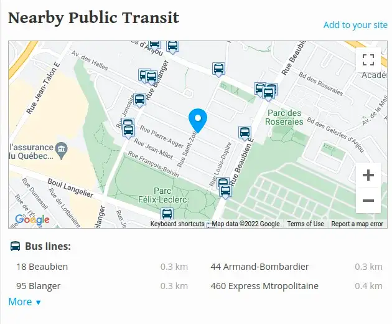Zoom out on the map
This screenshot has height=324, width=392.
(368, 201)
